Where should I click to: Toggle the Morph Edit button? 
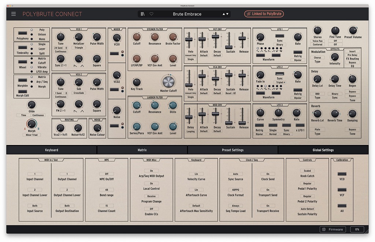pos(23,92)
